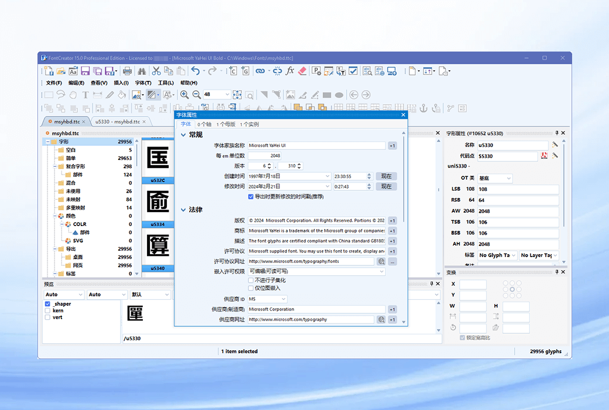Switch to the 1个实例 tab
Screen dimensions: 609x410
249,124
